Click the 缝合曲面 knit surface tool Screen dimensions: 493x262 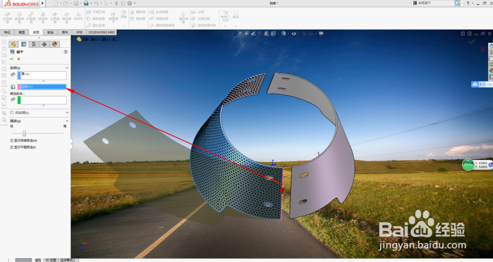[x=183, y=18]
